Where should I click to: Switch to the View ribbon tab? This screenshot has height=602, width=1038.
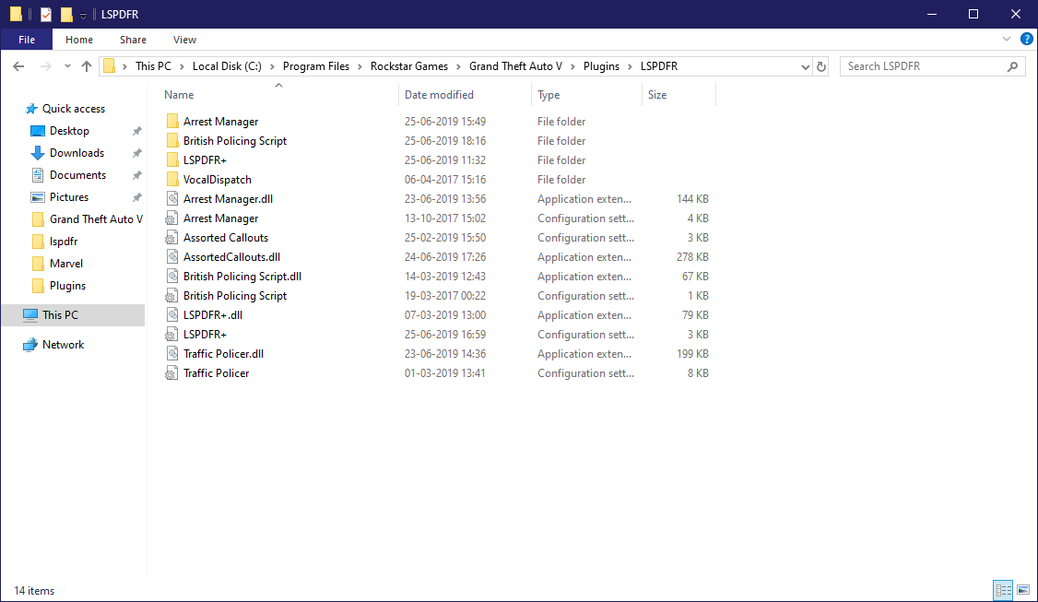pos(184,40)
